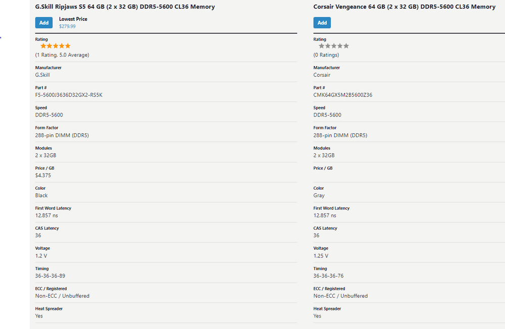The image size is (505, 329).
Task: Click the G.Skill voltage value 1.2 V
Action: [x=42, y=256]
